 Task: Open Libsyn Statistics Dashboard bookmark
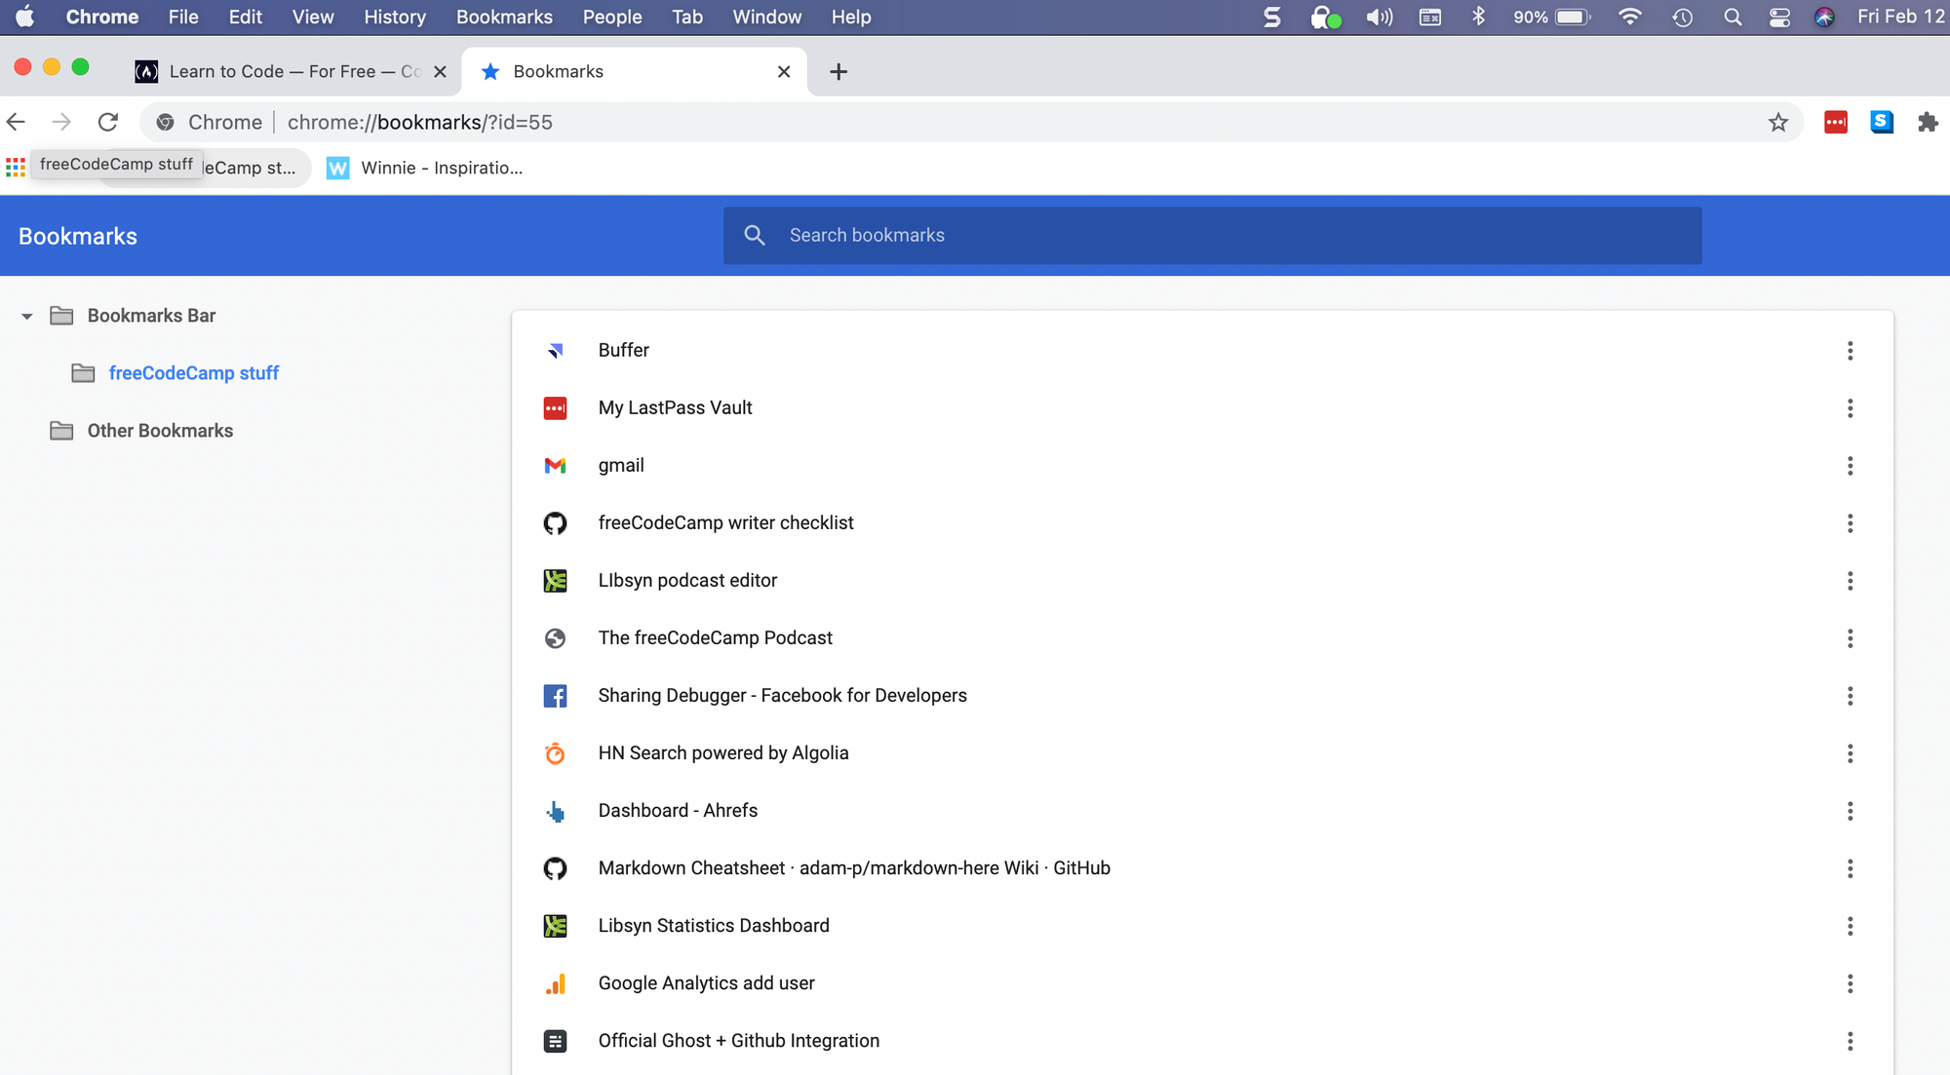[714, 926]
